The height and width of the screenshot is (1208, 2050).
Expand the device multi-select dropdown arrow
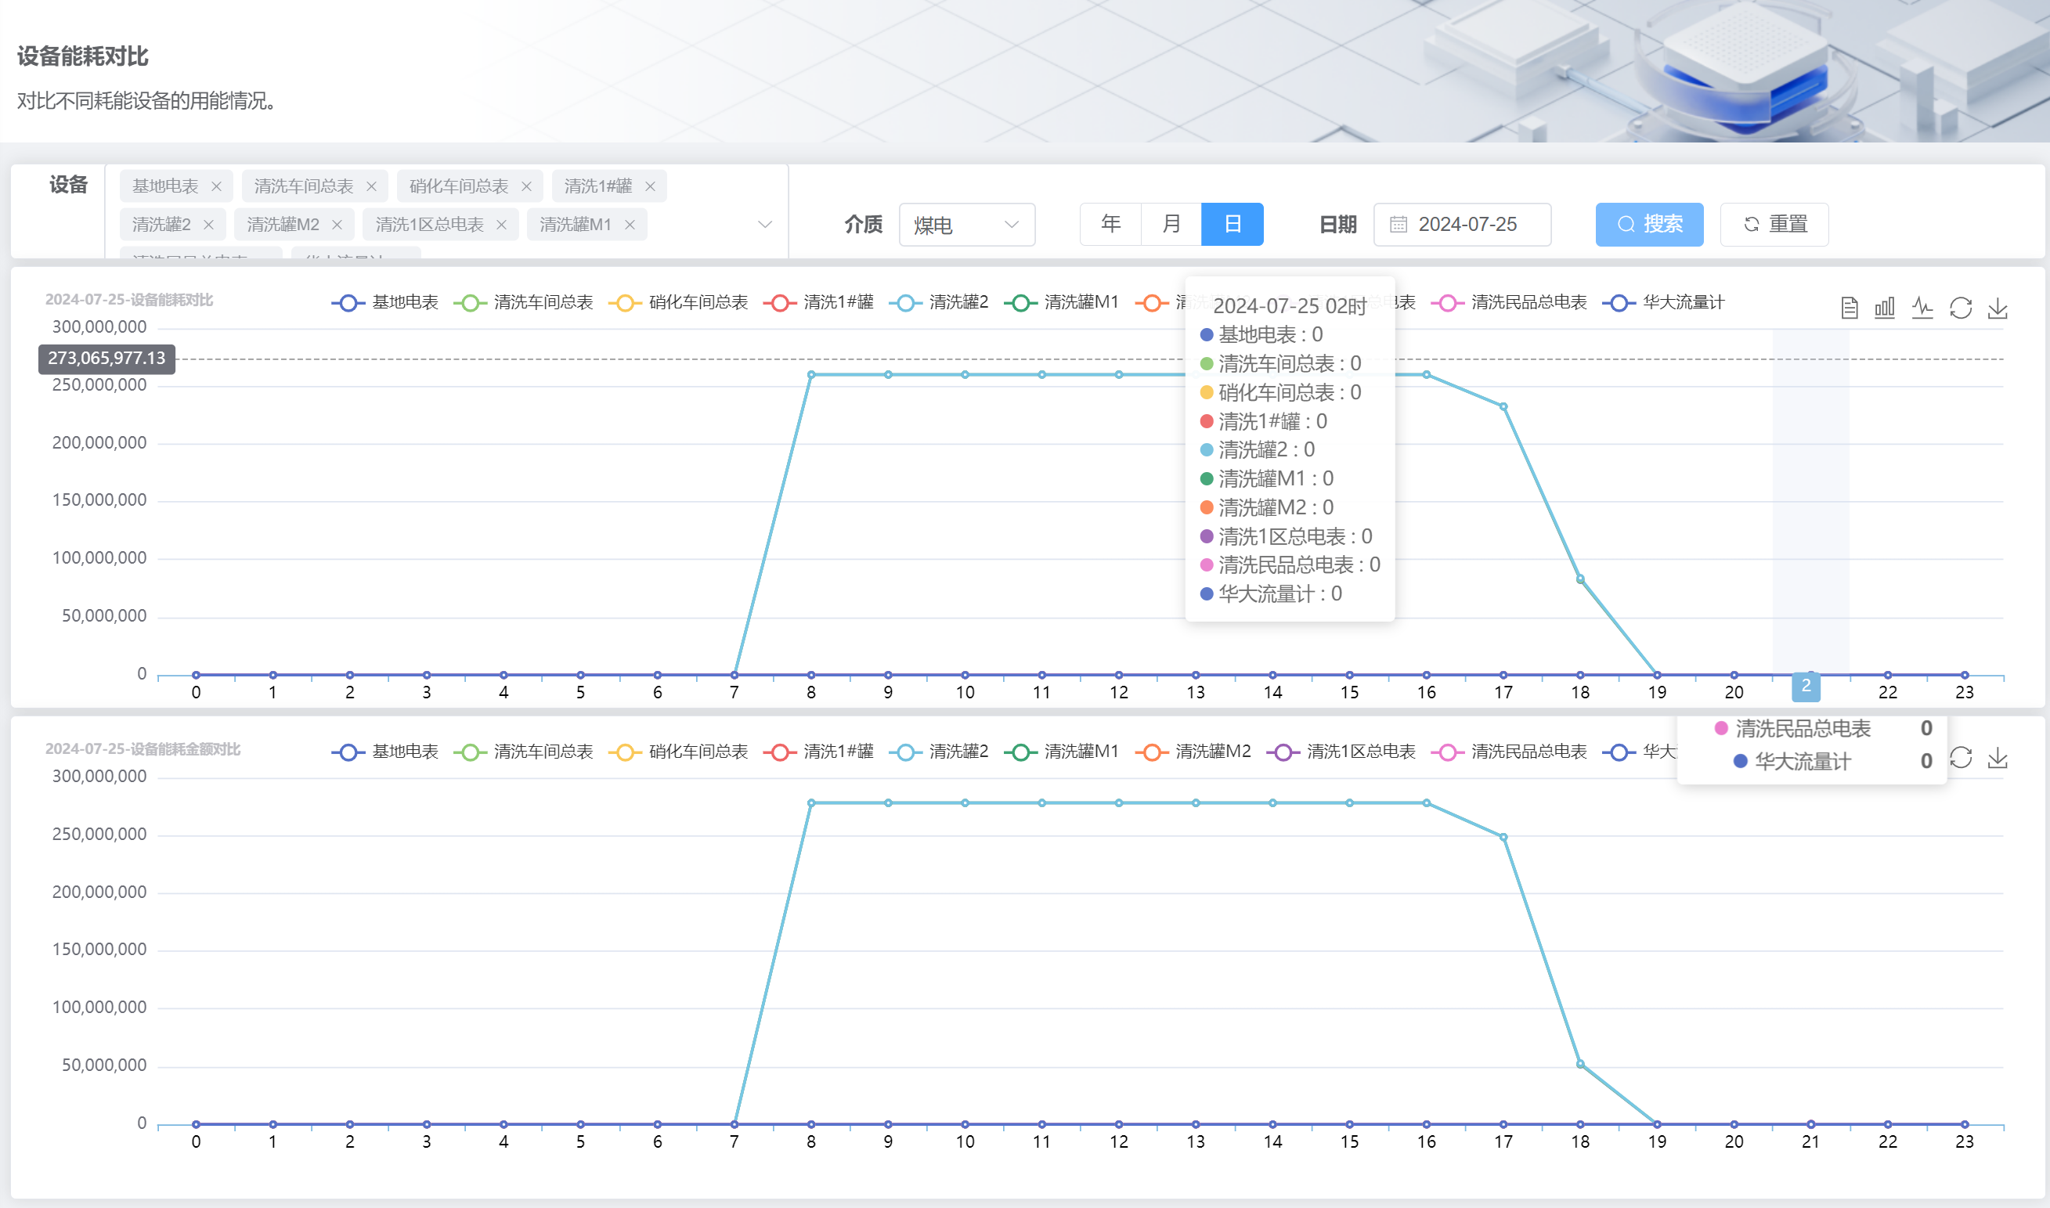click(764, 224)
